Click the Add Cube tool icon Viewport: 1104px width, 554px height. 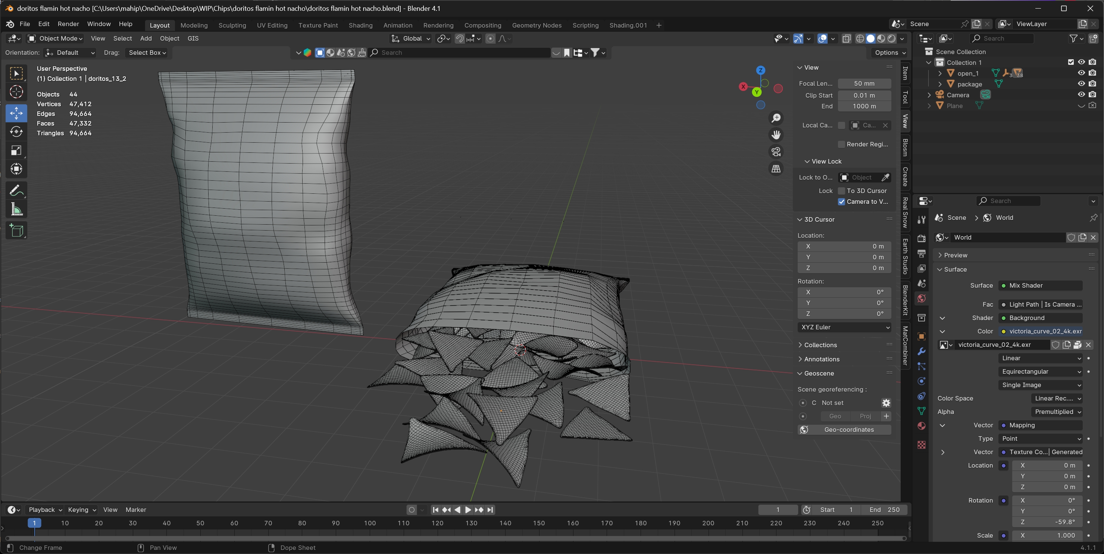tap(16, 231)
